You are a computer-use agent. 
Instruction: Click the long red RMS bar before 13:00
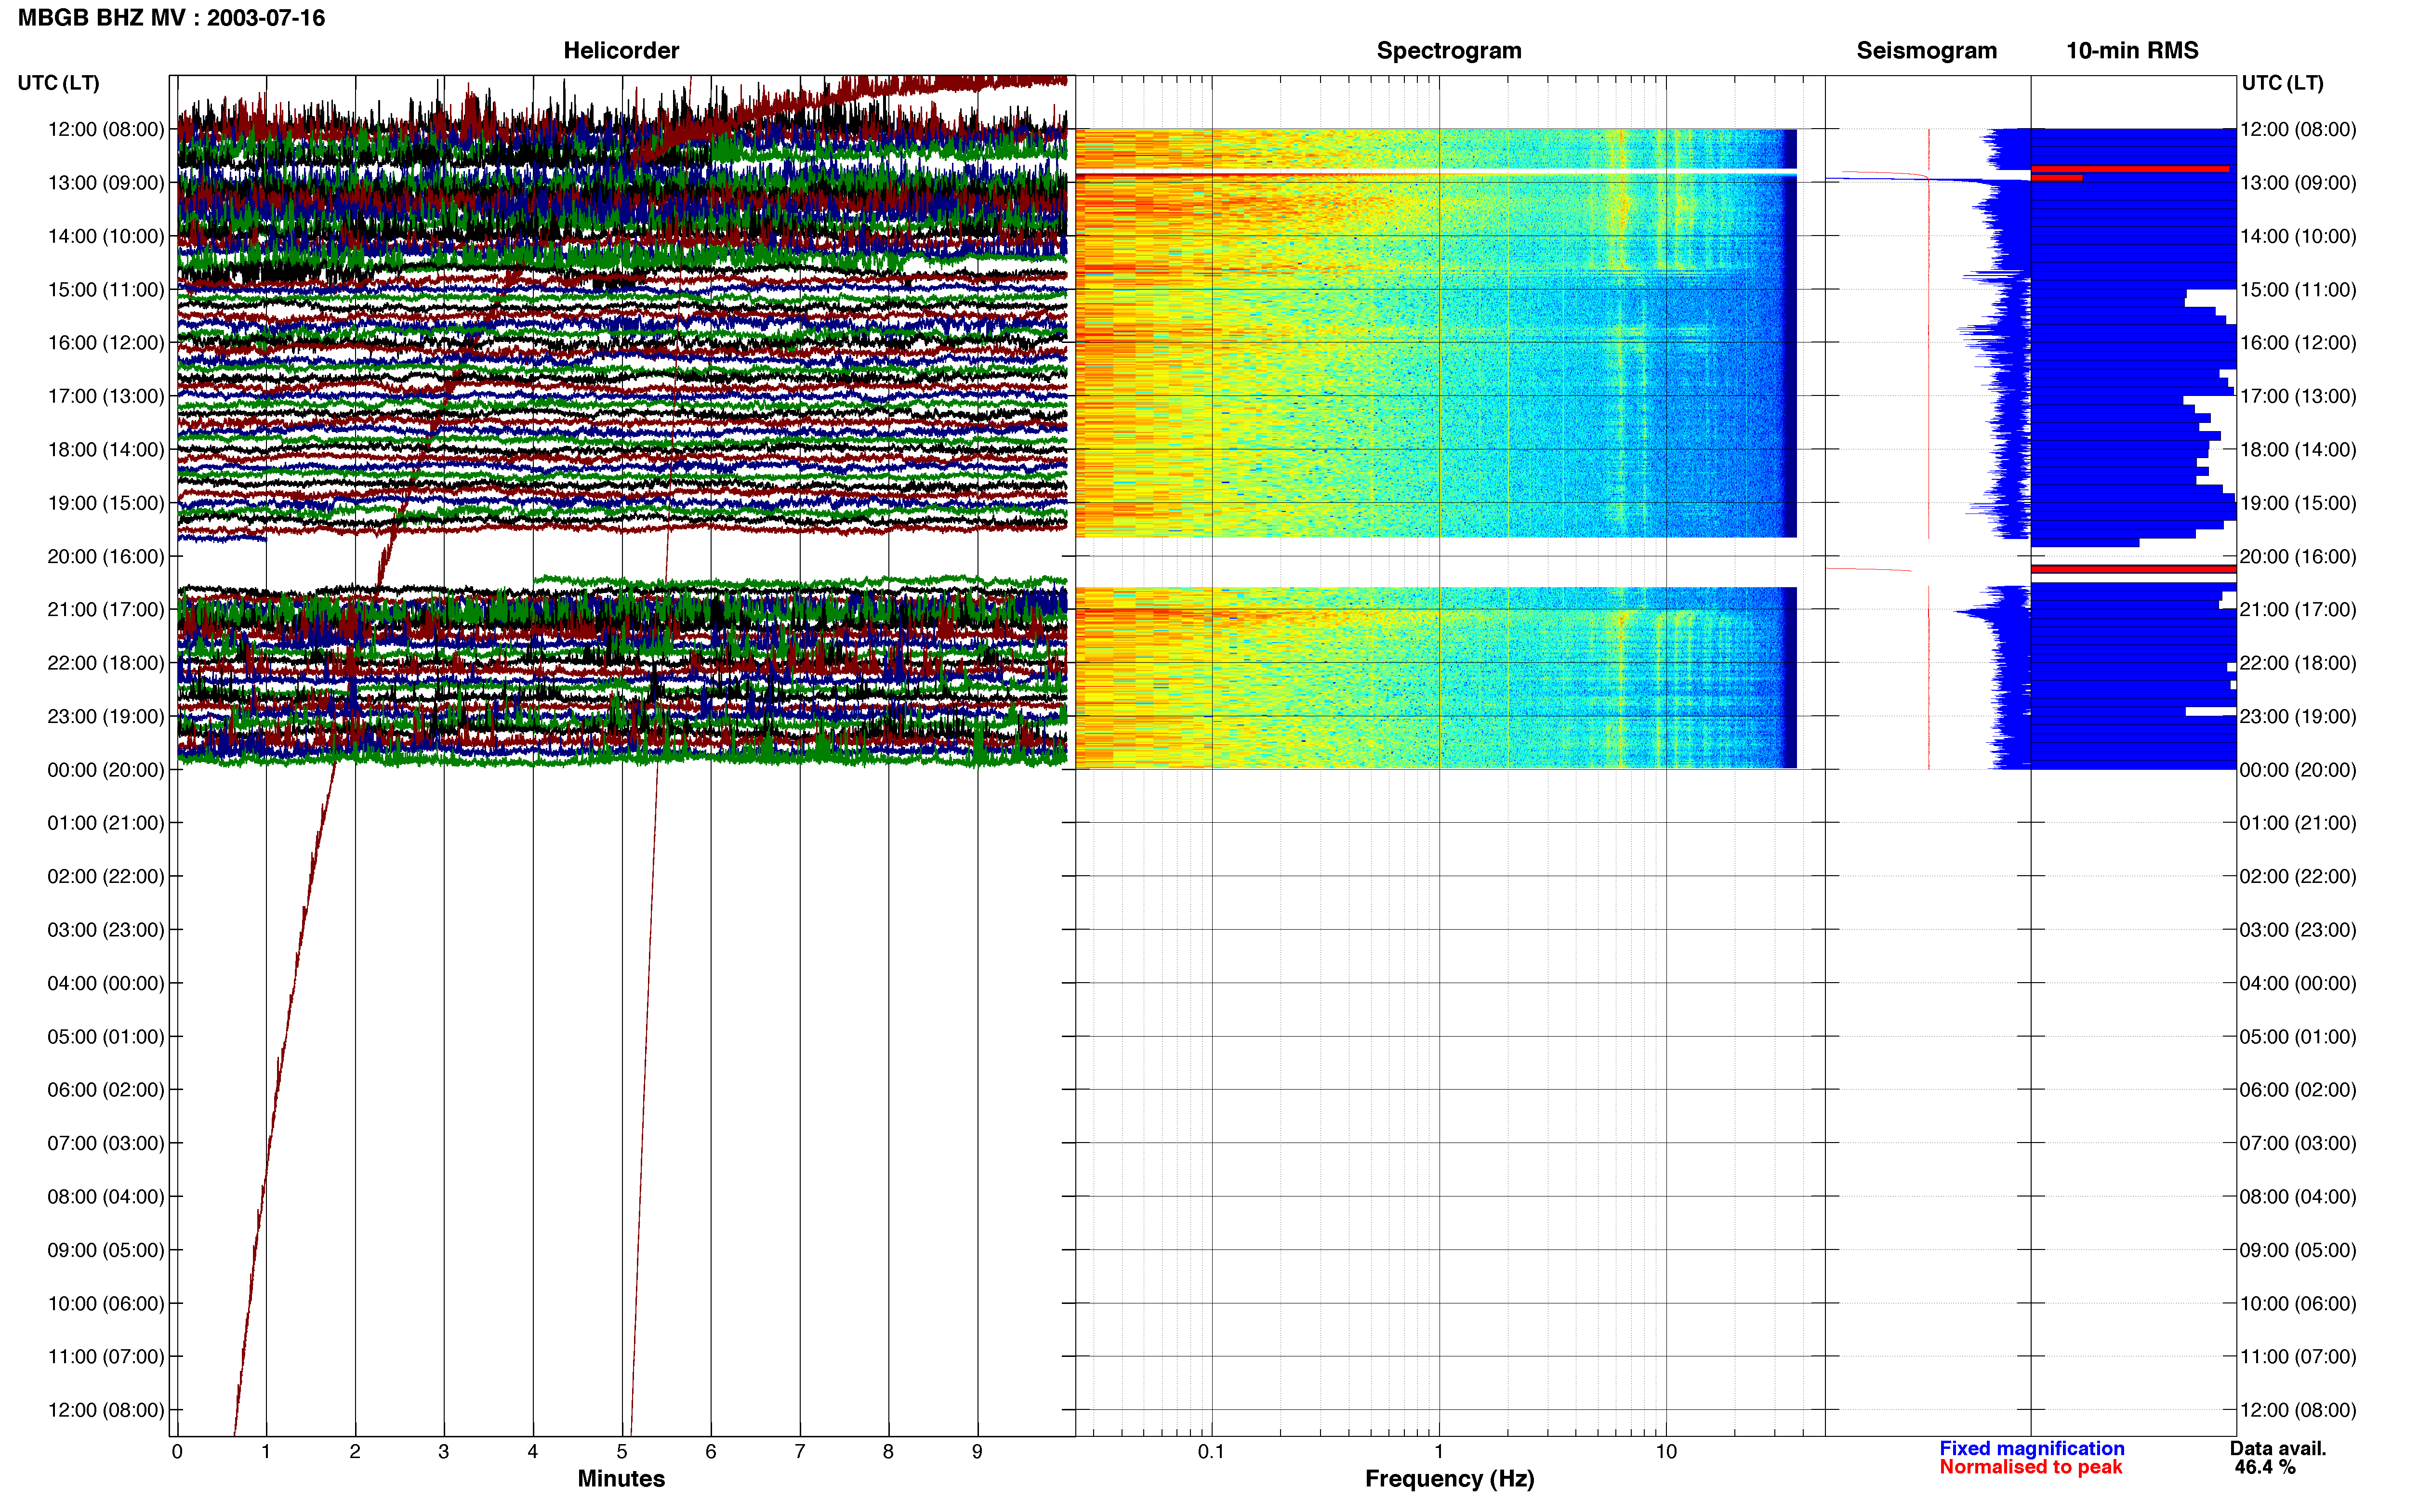click(2130, 169)
